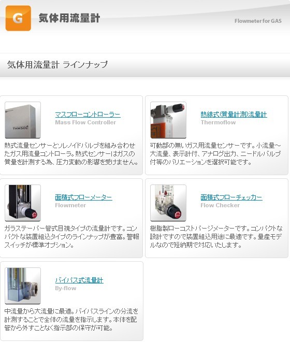Click the gray Flow Checker subtitle
The height and width of the screenshot is (342, 290).
220,205
